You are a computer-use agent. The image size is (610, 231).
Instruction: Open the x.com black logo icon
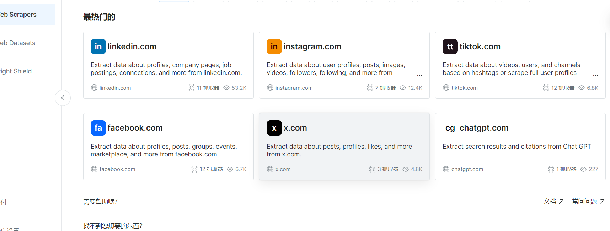(x=274, y=128)
